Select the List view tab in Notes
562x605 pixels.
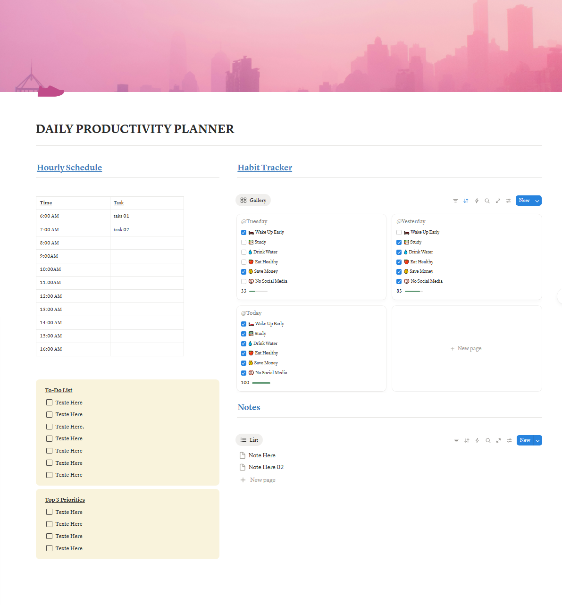249,440
